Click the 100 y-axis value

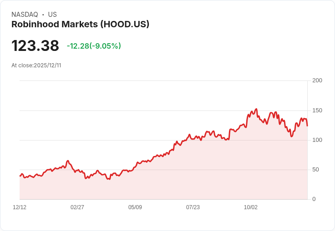click(317, 140)
